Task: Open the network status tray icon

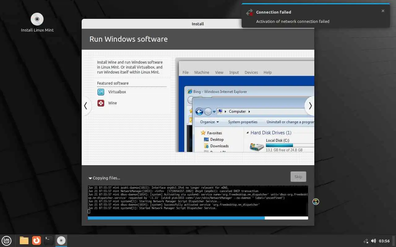Action: (x=366, y=241)
